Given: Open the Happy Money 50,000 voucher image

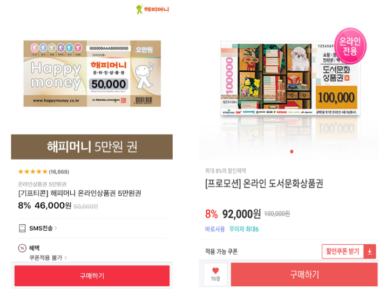Looking at the screenshot, I should click(x=92, y=74).
